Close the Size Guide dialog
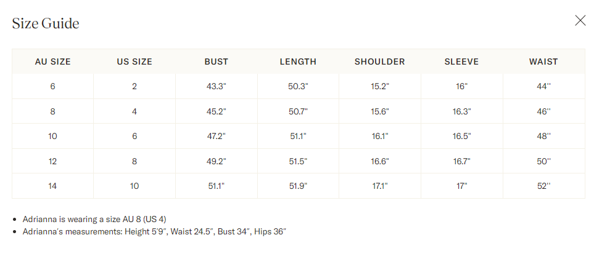594x259 pixels. click(x=580, y=21)
